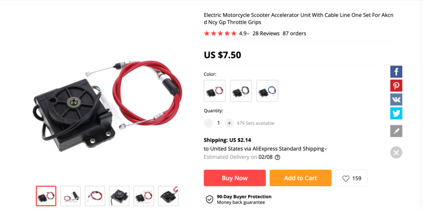
Task: Tweet the product with the Twitter icon
Action: [396, 113]
